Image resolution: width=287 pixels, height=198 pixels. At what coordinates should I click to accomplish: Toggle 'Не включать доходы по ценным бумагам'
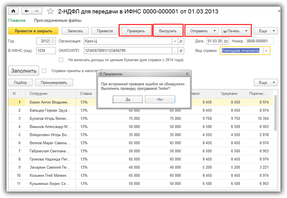(x=61, y=60)
